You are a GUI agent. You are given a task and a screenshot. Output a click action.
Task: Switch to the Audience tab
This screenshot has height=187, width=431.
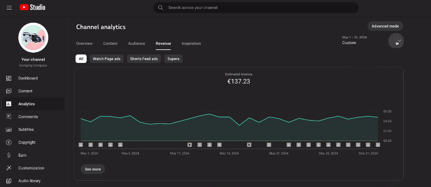(137, 44)
